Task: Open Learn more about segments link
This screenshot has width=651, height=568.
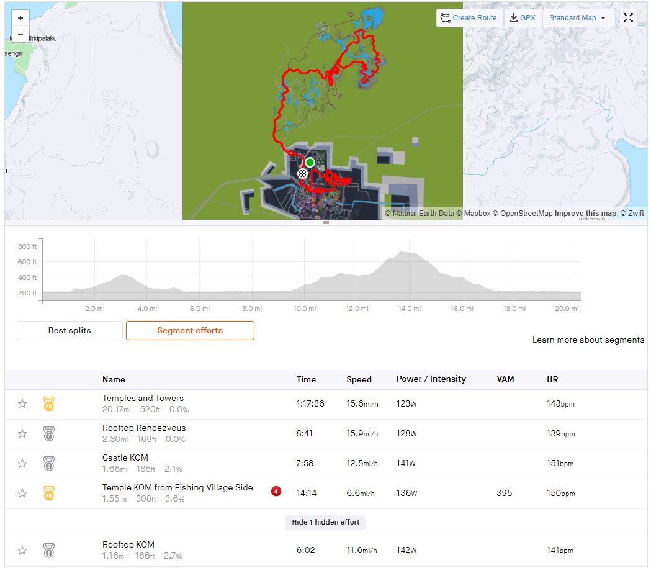Action: pyautogui.click(x=588, y=340)
